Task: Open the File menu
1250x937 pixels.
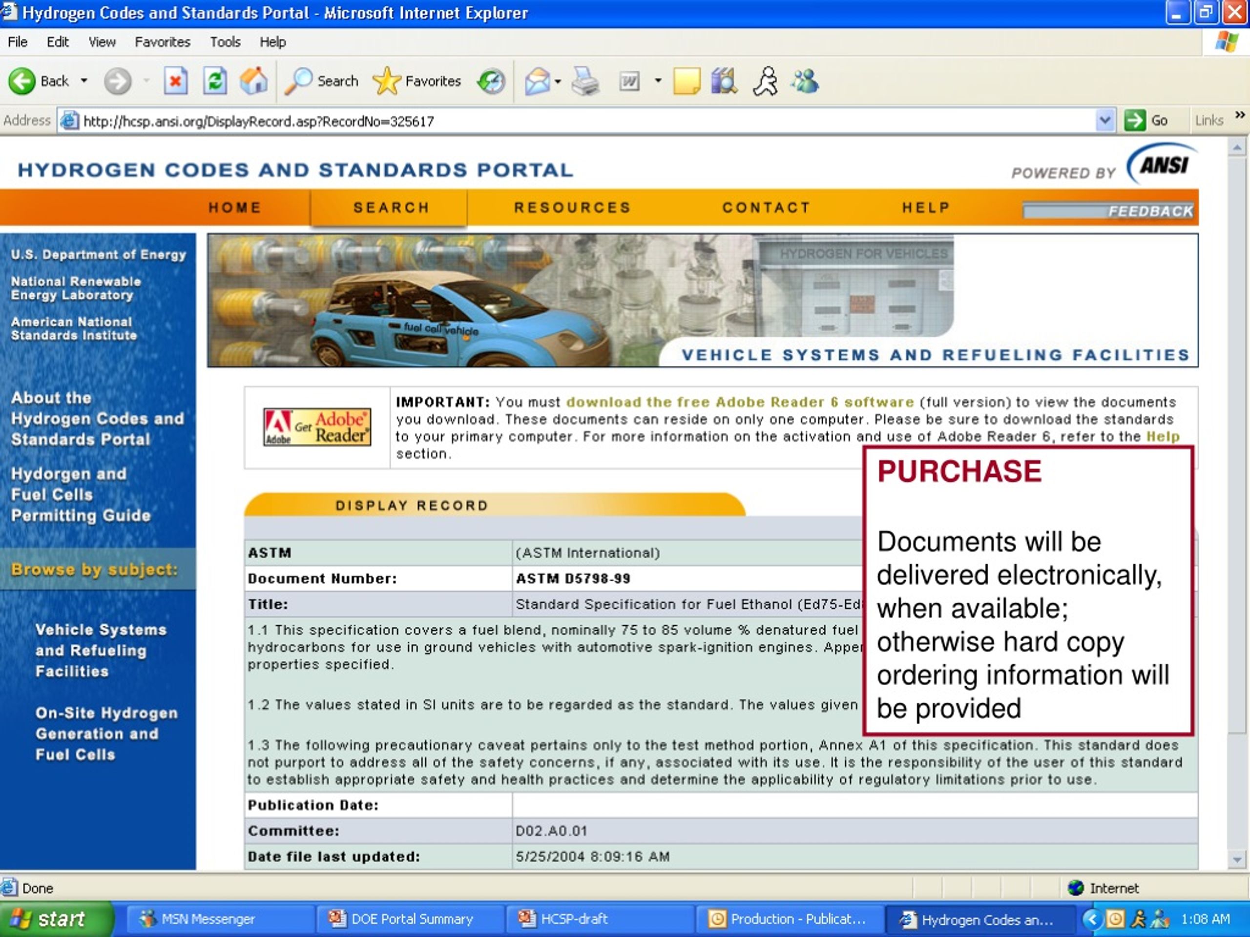Action: click(18, 42)
